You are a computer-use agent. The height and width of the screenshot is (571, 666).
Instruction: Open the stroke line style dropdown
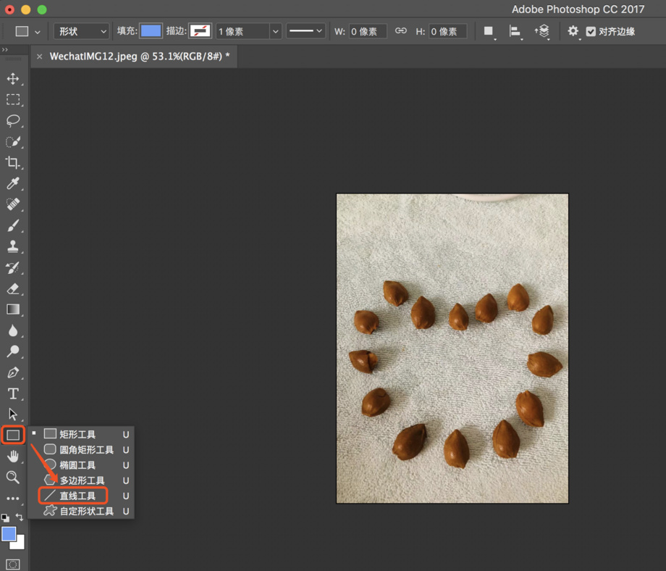[x=305, y=31]
